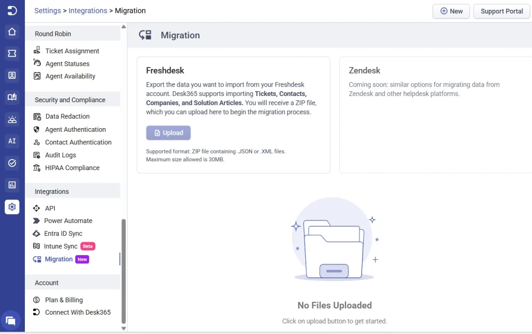Open Agent Authentication settings
This screenshot has width=532, height=334.
75,130
